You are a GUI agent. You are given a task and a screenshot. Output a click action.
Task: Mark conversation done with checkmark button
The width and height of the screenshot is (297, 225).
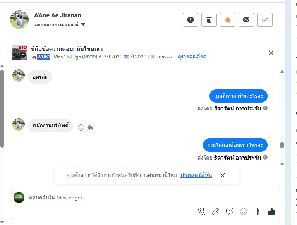click(x=264, y=20)
